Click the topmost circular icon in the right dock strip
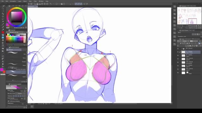The image size is (202, 113). [175, 7]
